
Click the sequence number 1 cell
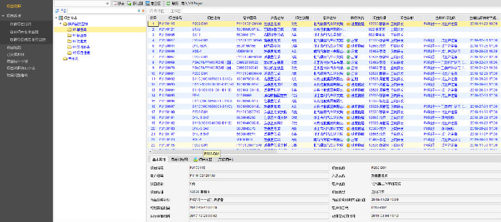click(x=153, y=23)
